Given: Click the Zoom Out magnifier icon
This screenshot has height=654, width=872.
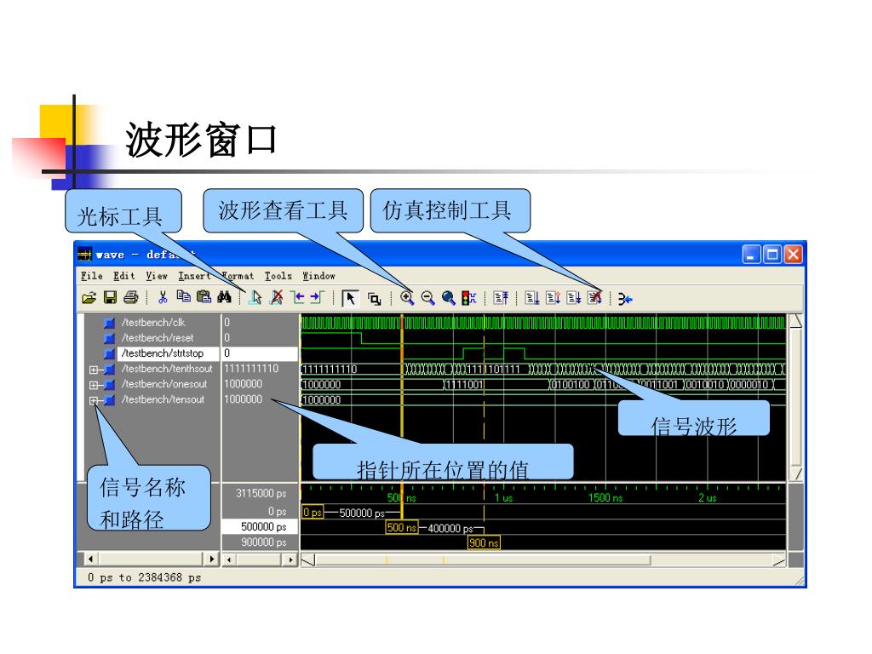Looking at the screenshot, I should coord(427,299).
